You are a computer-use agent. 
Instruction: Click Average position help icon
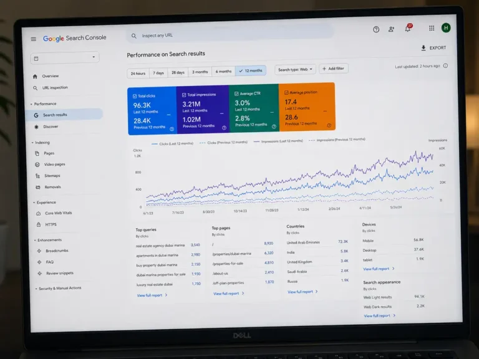pyautogui.click(x=329, y=125)
